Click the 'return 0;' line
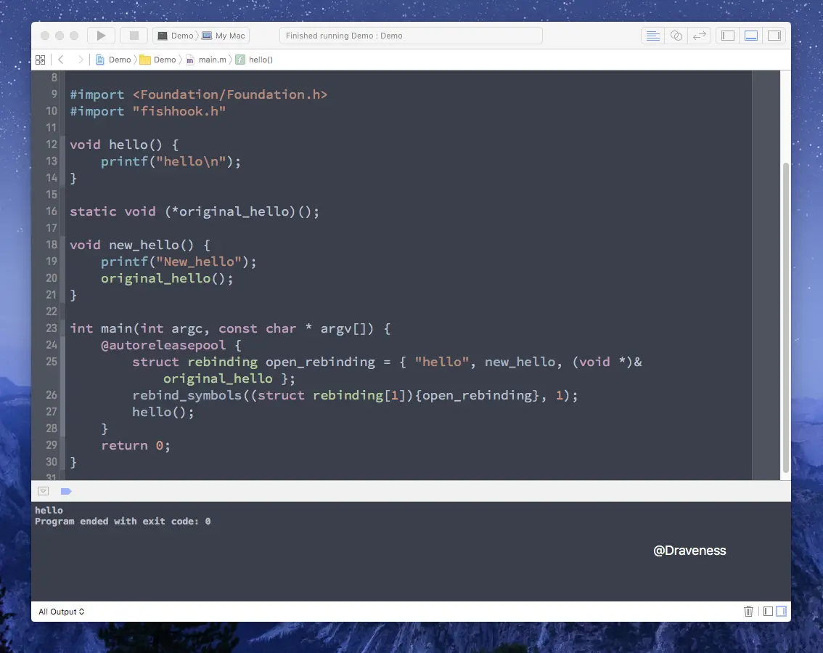This screenshot has width=823, height=653. pos(136,445)
